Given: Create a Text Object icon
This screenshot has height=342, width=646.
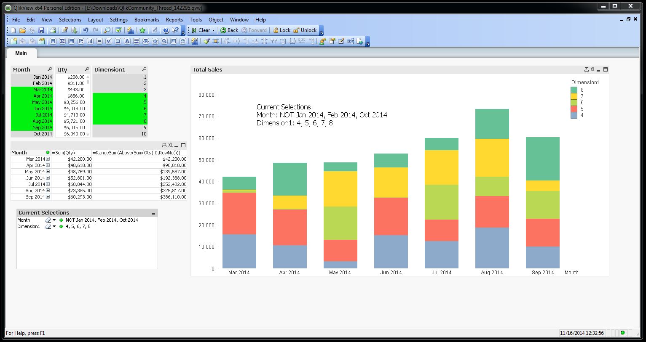Looking at the screenshot, I should pyautogui.click(x=127, y=41).
